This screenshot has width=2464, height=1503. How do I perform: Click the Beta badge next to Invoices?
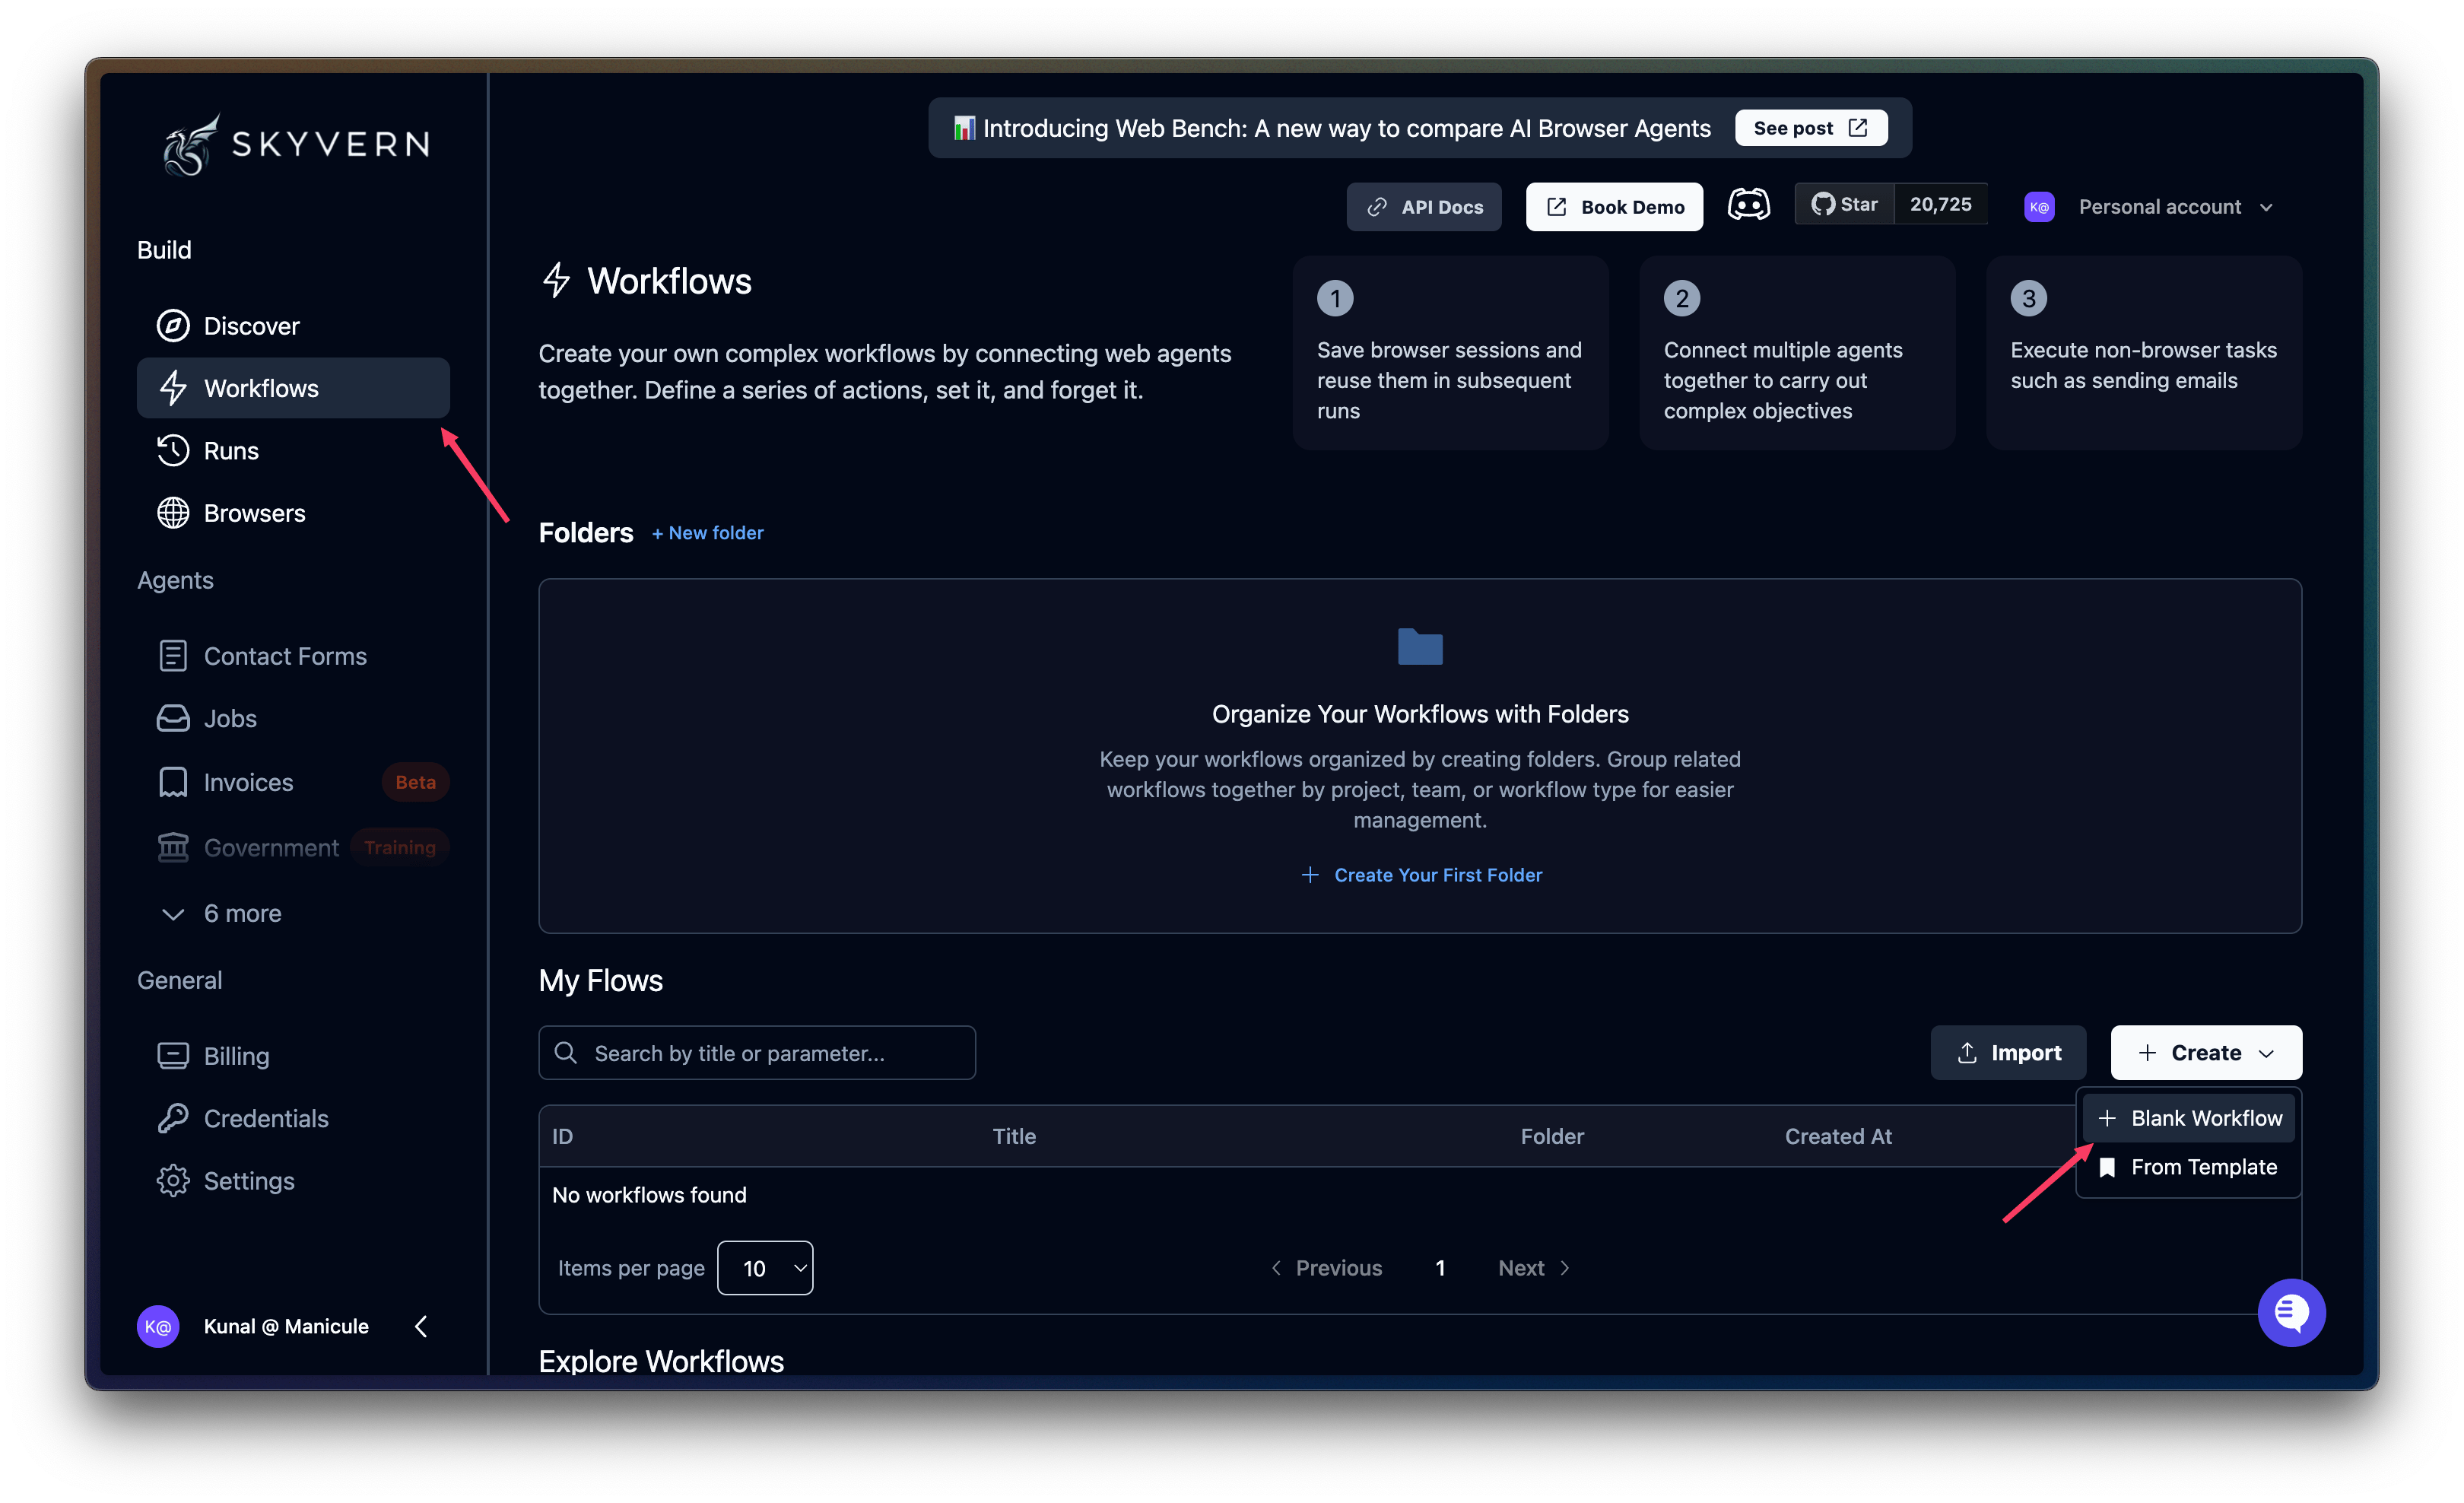[x=415, y=782]
